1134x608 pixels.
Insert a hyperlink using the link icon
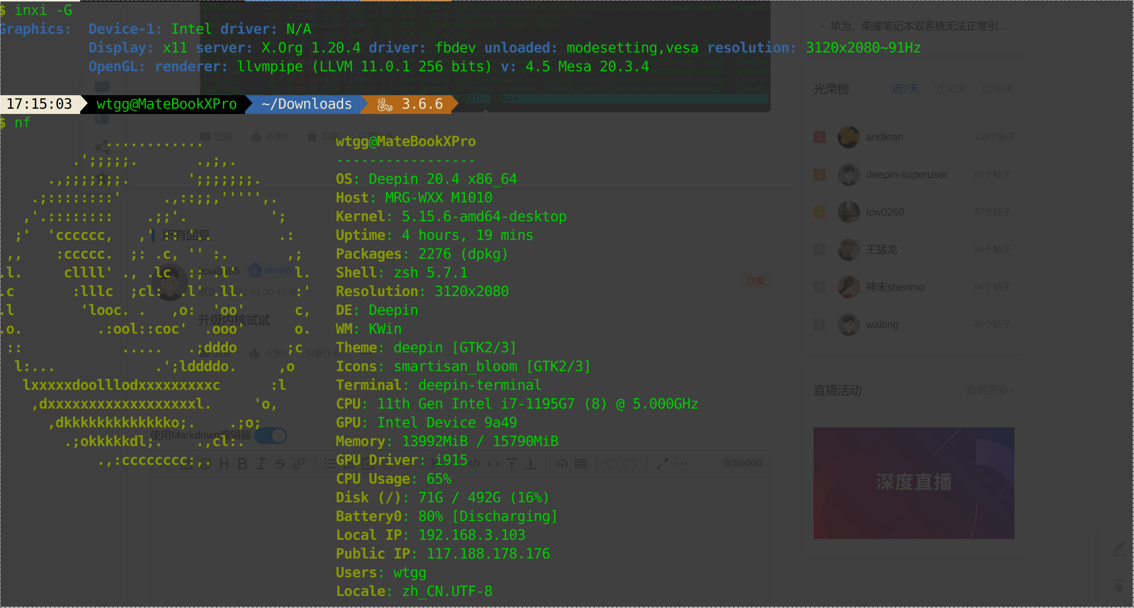coord(299,464)
